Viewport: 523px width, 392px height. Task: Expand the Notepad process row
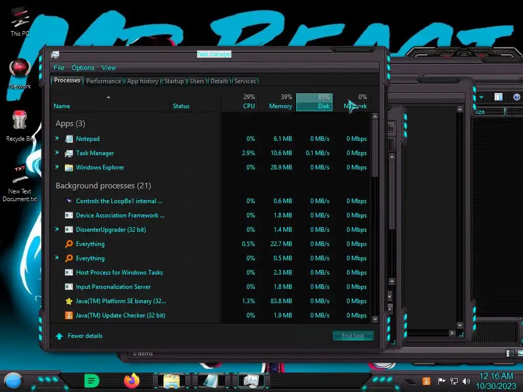(x=57, y=138)
